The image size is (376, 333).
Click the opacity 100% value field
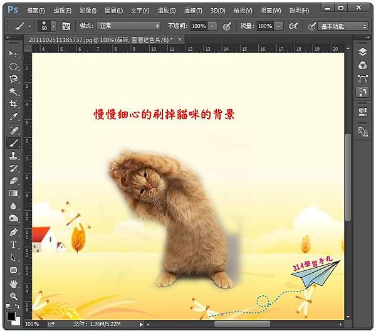coord(199,26)
